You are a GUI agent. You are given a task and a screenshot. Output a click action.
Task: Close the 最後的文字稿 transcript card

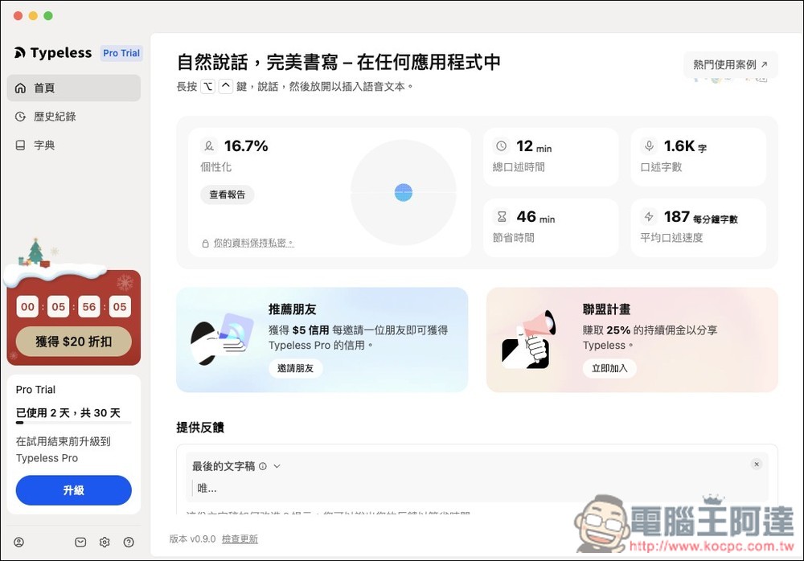coord(757,464)
